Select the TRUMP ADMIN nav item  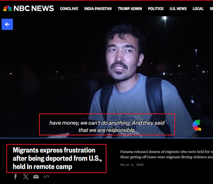130,9
